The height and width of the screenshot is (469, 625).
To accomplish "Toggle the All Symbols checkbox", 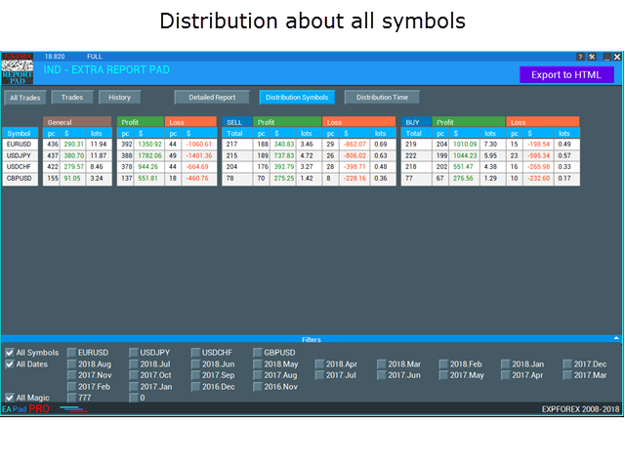I will [9, 353].
